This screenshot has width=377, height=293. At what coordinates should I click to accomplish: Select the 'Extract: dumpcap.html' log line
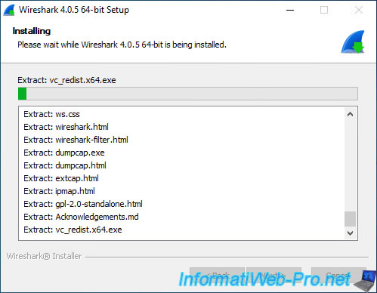point(65,165)
